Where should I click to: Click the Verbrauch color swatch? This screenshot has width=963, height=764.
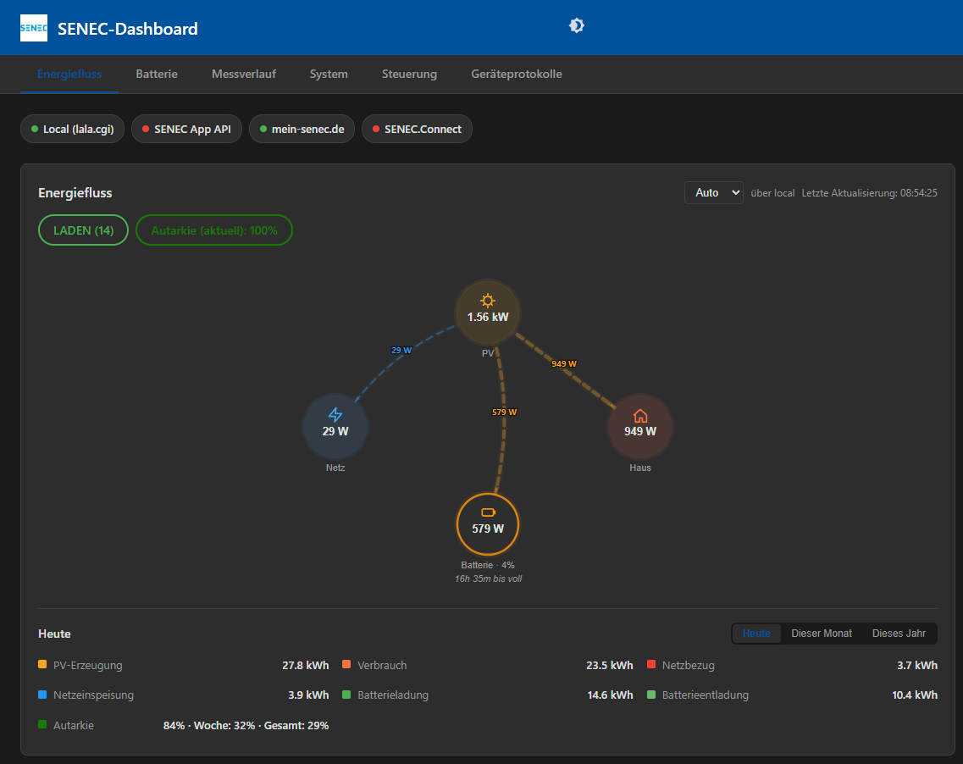pyautogui.click(x=346, y=665)
